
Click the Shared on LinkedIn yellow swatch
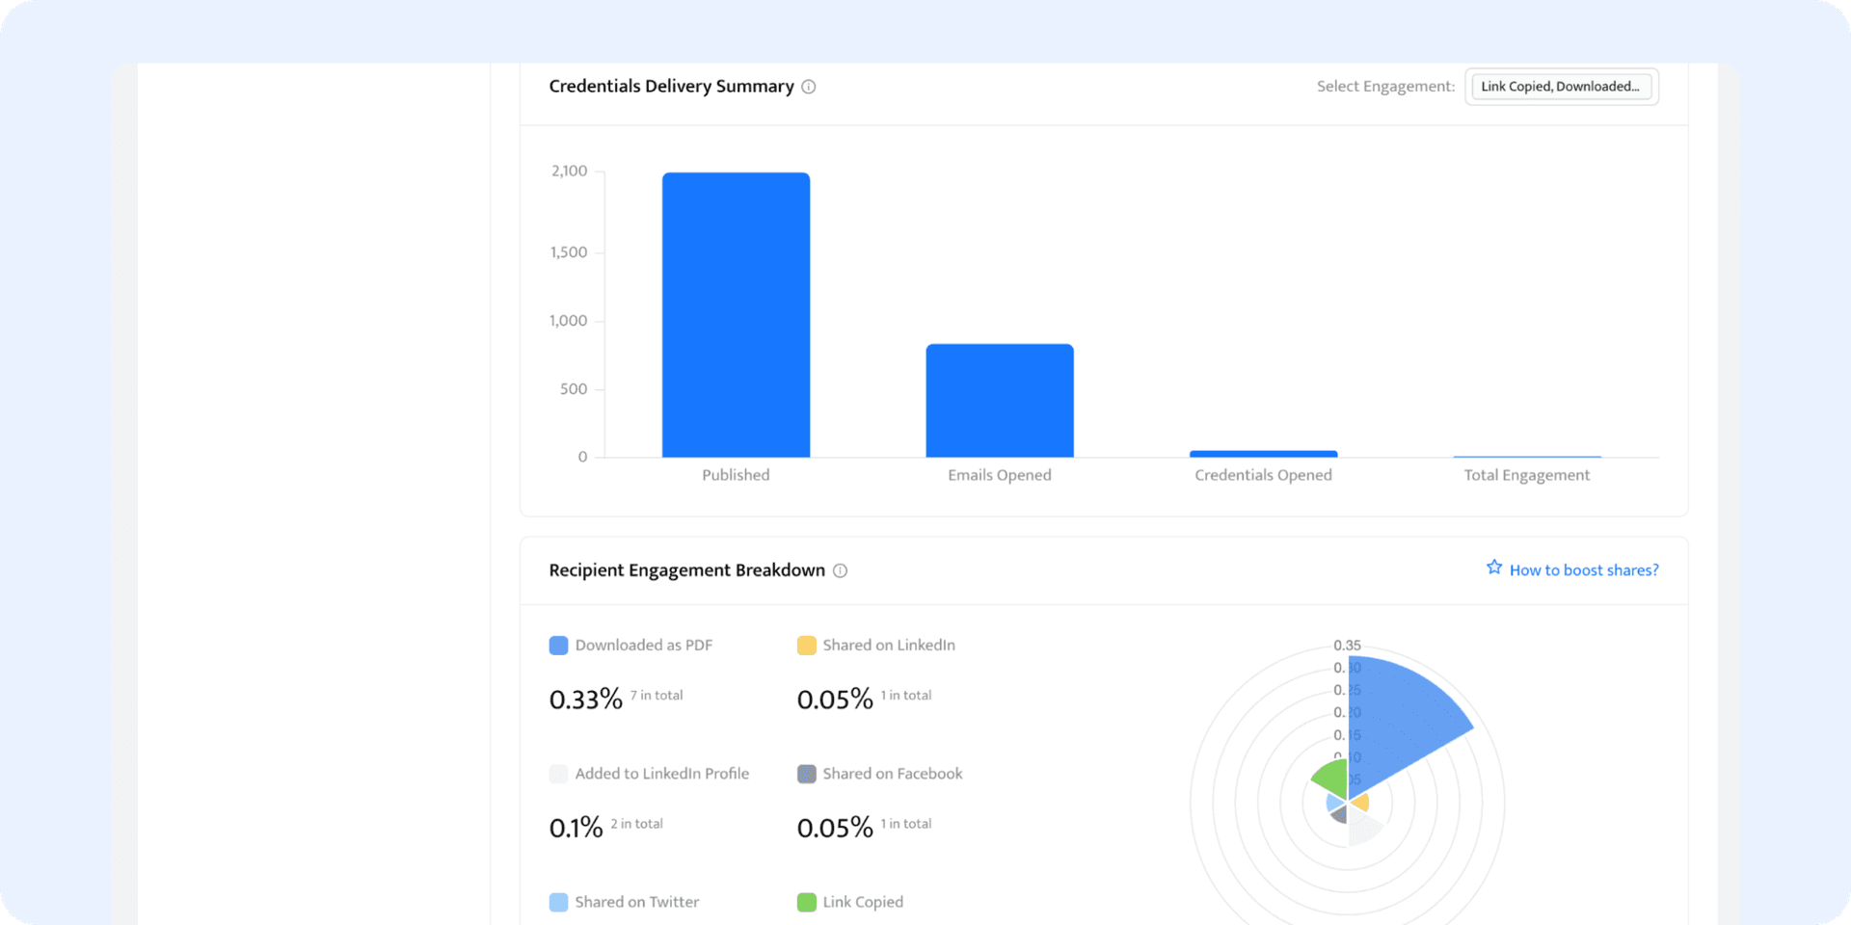click(806, 646)
